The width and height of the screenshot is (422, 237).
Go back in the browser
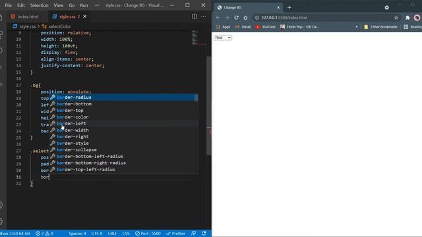218,18
